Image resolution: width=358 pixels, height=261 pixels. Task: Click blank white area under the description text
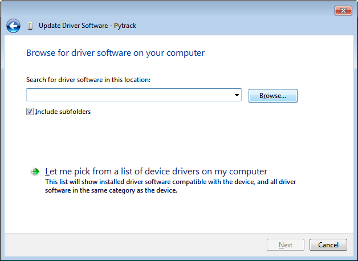click(x=171, y=214)
